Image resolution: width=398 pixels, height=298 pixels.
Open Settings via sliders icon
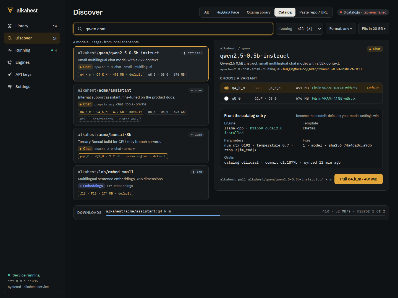click(10, 87)
